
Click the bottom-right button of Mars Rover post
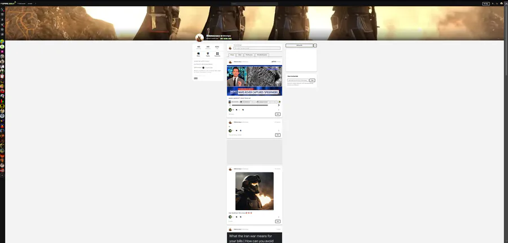(x=278, y=114)
